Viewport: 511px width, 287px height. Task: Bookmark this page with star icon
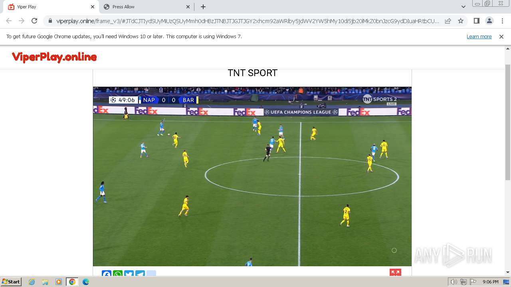[461, 21]
